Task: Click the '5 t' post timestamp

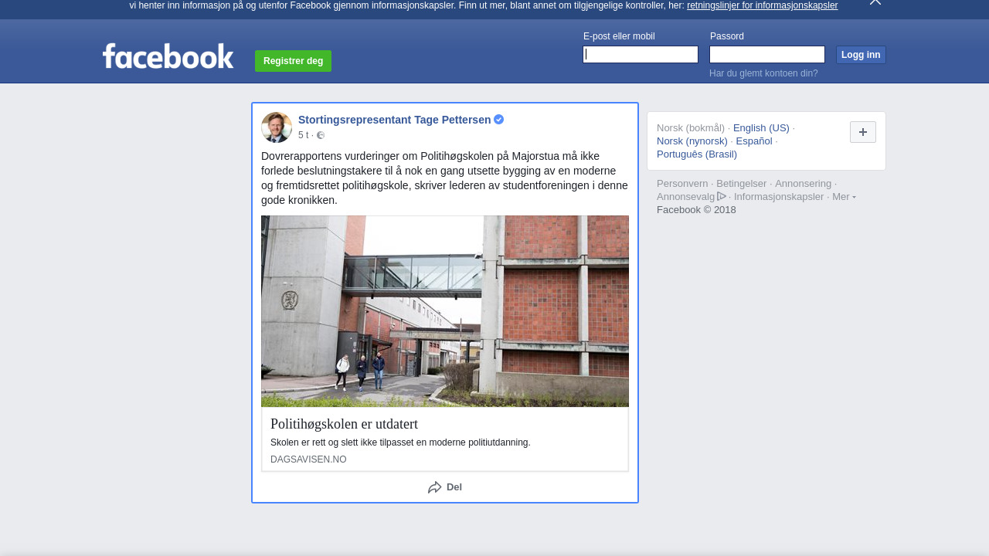Action: [x=303, y=135]
